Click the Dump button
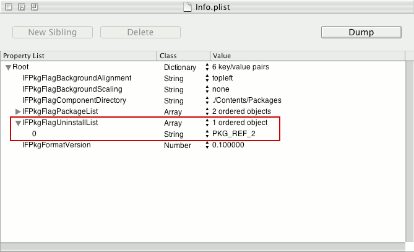 [x=361, y=32]
